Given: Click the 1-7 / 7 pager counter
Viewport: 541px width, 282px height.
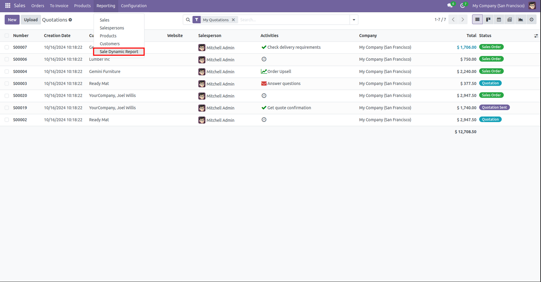Looking at the screenshot, I should 440,20.
